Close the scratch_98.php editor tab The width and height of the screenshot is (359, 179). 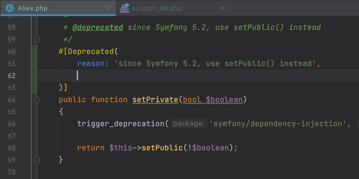click(223, 8)
